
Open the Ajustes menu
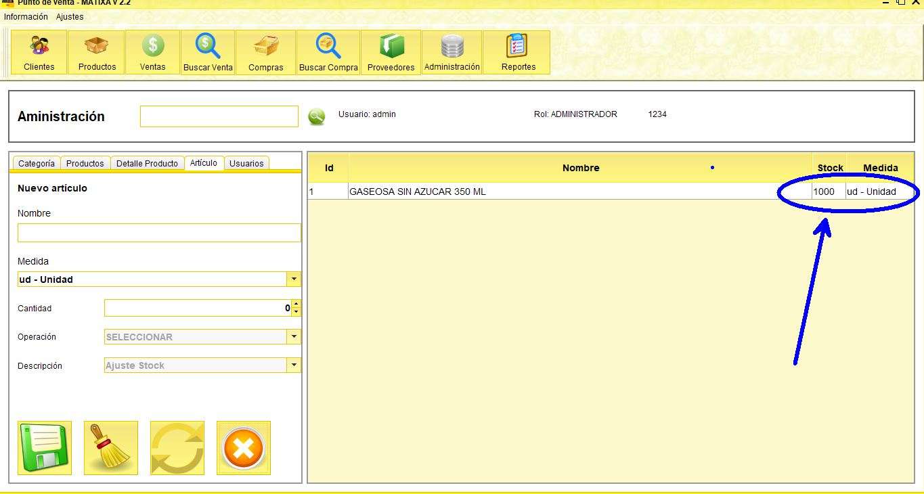coord(69,16)
